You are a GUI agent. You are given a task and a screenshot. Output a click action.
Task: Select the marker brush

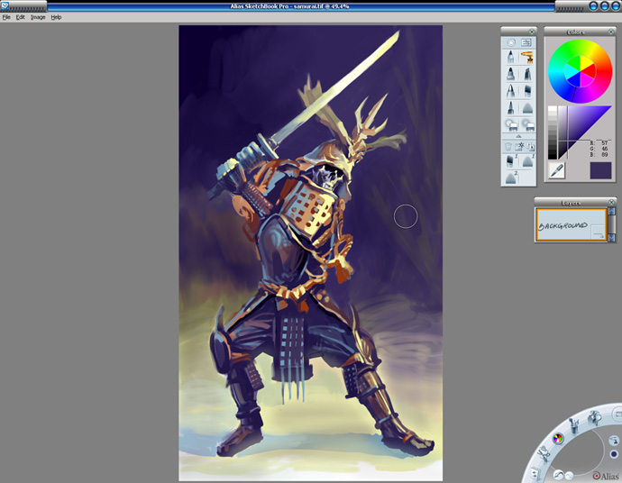tap(510, 74)
